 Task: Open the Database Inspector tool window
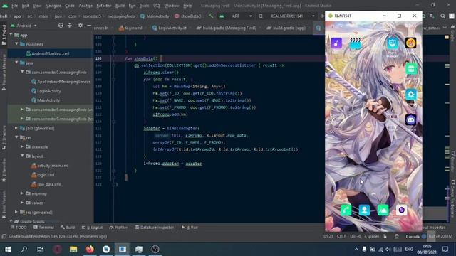point(154,228)
